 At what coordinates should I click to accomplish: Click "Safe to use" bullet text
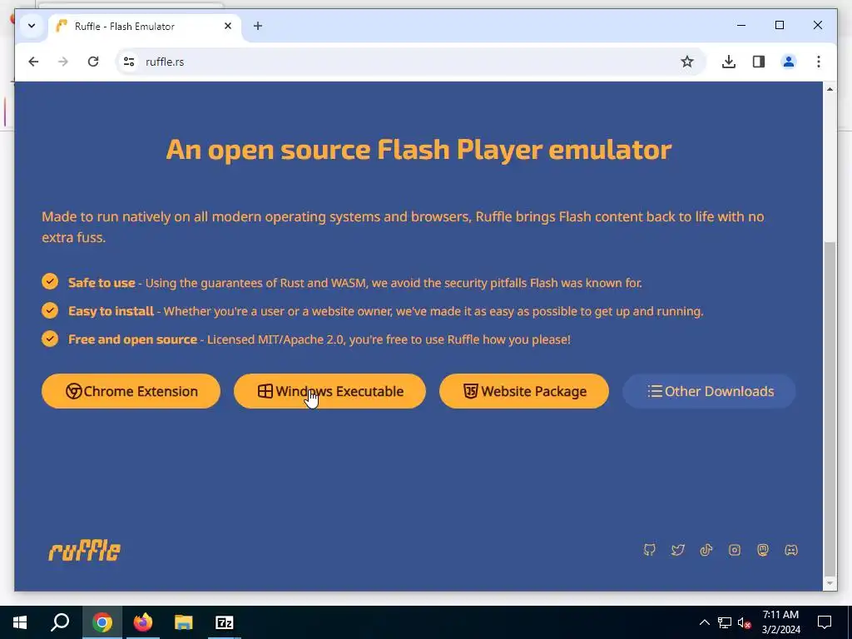[102, 283]
